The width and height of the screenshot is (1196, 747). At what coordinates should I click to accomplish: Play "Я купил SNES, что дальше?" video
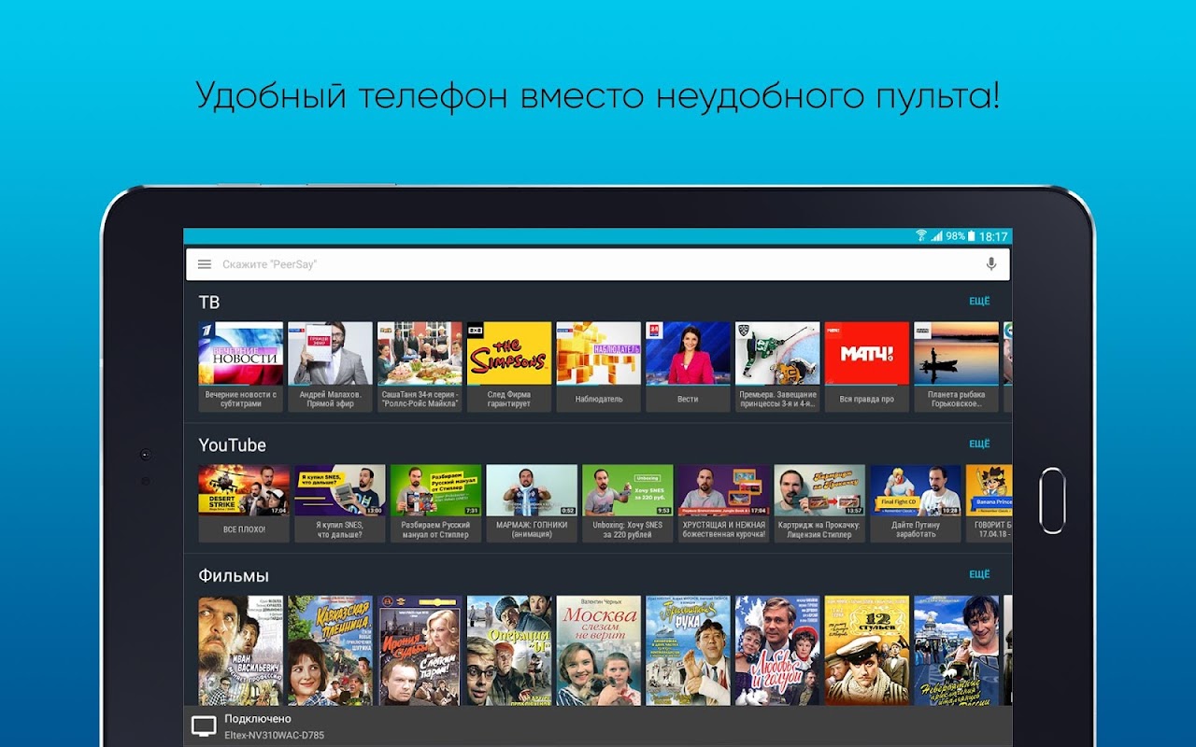(340, 504)
